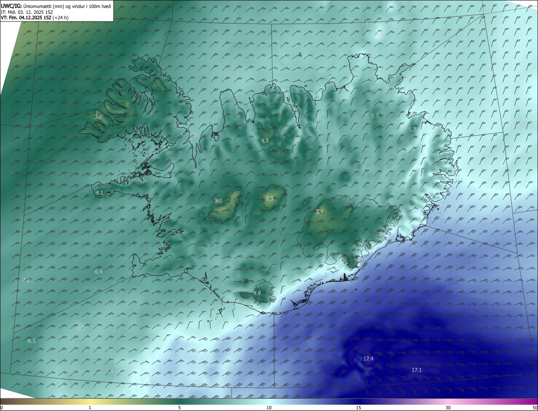Click the 0 tick on the color scale
The image size is (538, 411).
tap(2, 408)
